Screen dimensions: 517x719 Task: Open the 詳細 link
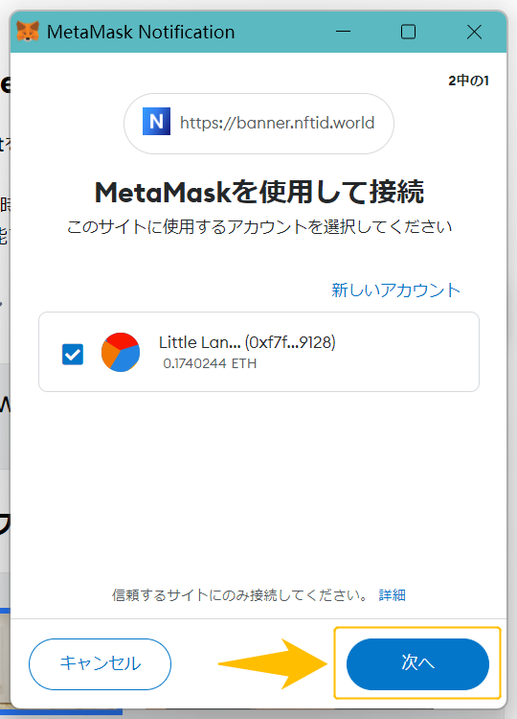[x=392, y=595]
